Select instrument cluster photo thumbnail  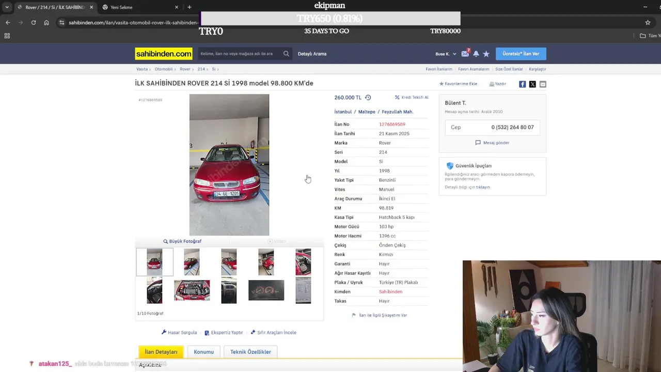pyautogui.click(x=266, y=290)
